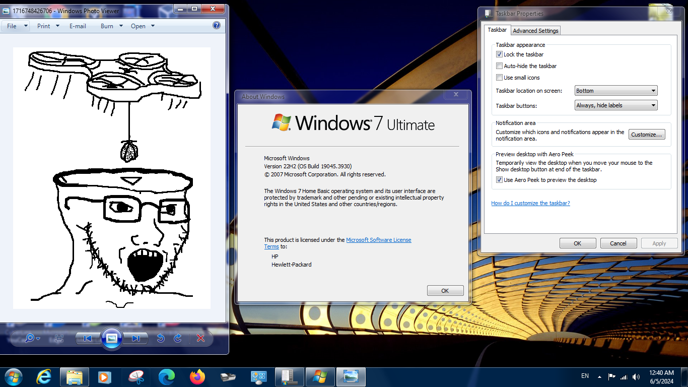The height and width of the screenshot is (387, 688).
Task: Open the Microsoft Software License Terms link
Action: (378, 240)
